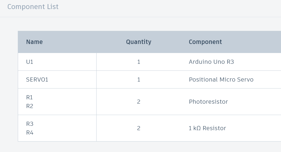Select the U1 name cell
Screen dimensions: 281x152
pyautogui.click(x=30, y=62)
